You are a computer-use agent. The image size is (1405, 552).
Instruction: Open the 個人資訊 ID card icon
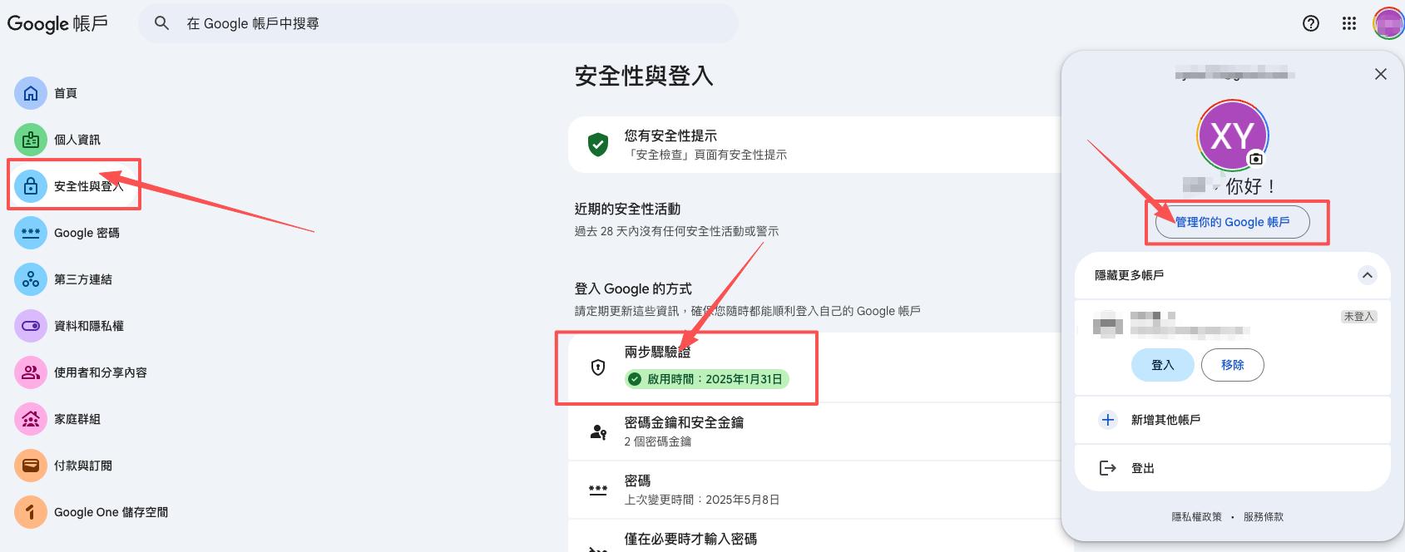click(31, 140)
